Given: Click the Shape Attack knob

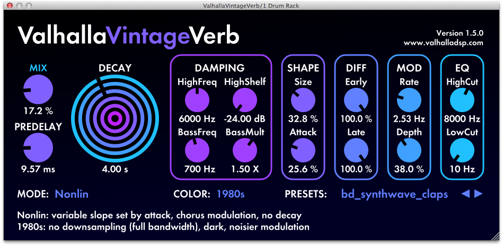Looking at the screenshot, I should (x=303, y=151).
